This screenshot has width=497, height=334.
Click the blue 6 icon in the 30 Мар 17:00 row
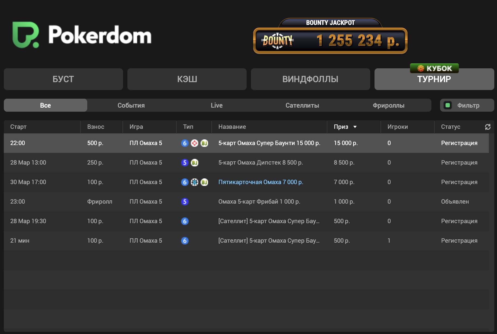pyautogui.click(x=185, y=182)
